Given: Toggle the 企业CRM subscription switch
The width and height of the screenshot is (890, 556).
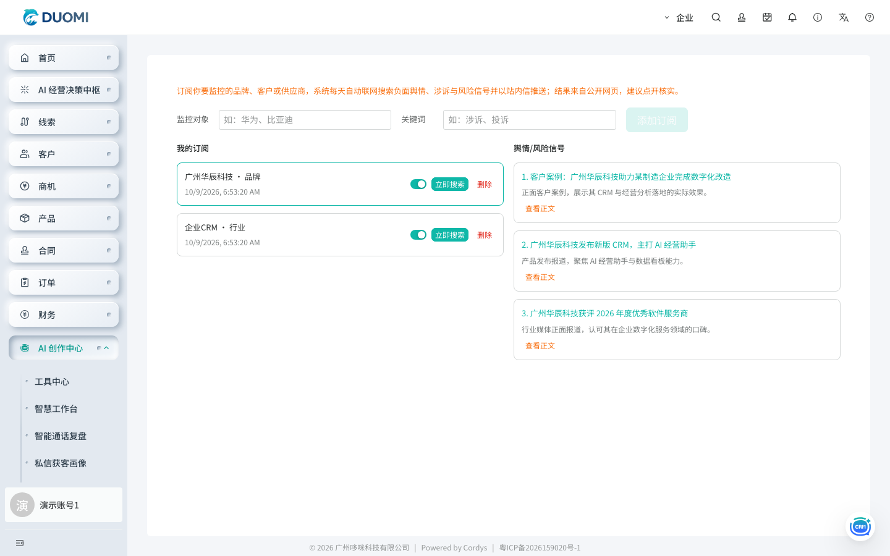Looking at the screenshot, I should tap(418, 235).
